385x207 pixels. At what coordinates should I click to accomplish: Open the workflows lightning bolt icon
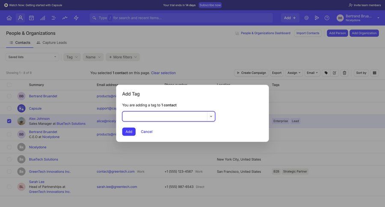tap(76, 18)
